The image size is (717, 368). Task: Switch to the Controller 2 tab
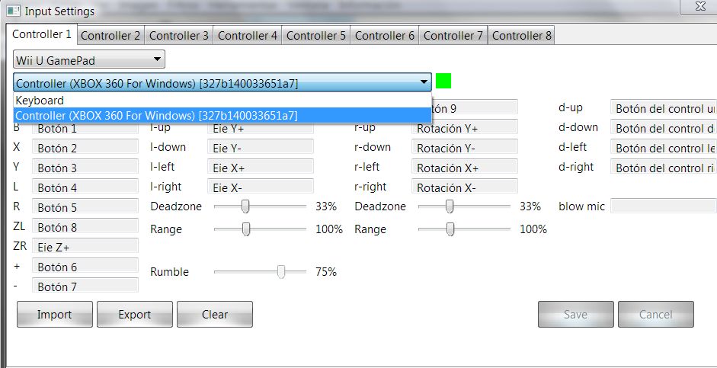pos(110,36)
